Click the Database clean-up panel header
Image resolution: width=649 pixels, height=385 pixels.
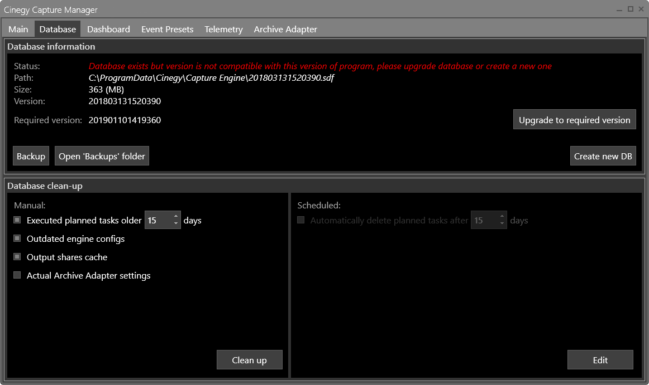pos(45,186)
